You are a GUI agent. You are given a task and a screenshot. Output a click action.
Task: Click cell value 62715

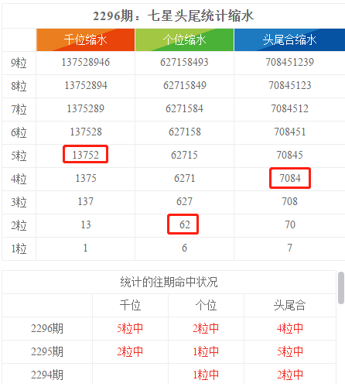(184, 155)
